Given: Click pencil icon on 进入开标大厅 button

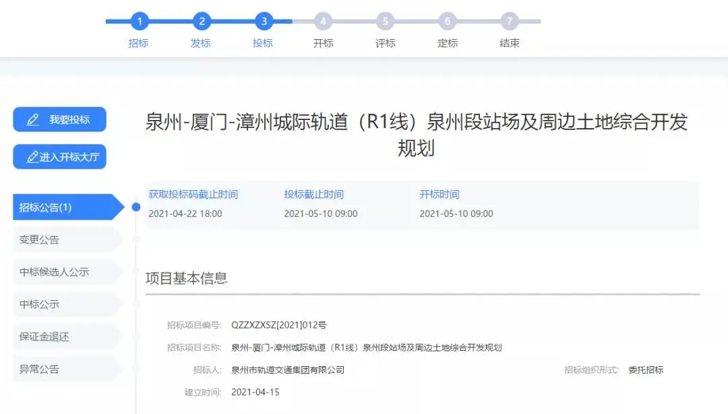Looking at the screenshot, I should click(32, 157).
